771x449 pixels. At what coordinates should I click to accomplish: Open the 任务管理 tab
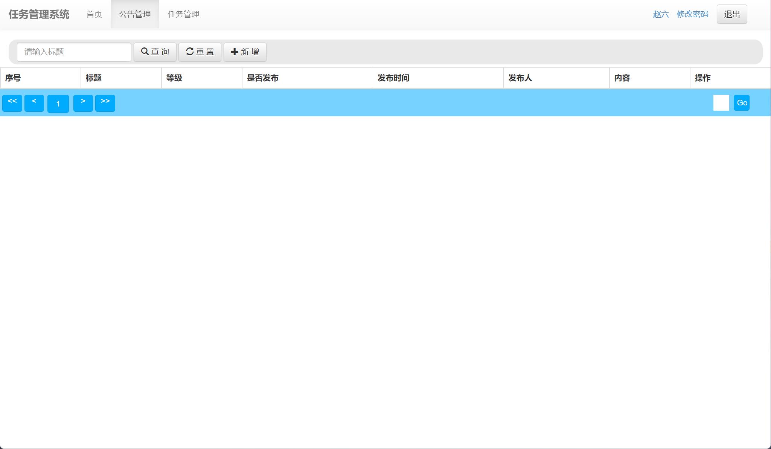click(x=184, y=14)
